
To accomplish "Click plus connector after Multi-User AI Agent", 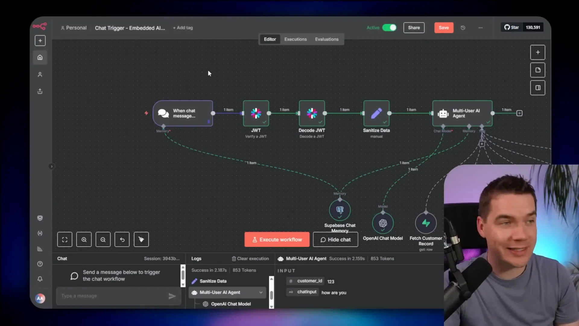I will [x=519, y=113].
